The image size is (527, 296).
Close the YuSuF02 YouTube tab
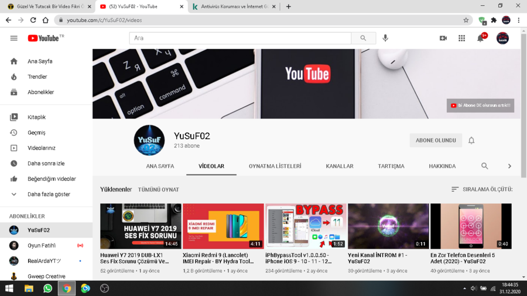pos(182,6)
